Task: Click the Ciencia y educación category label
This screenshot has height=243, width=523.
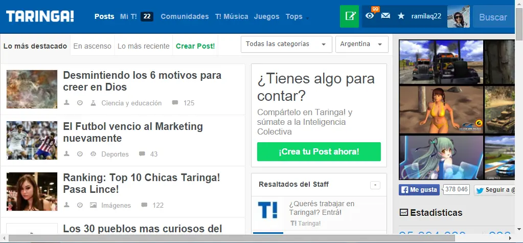Action: (131, 103)
